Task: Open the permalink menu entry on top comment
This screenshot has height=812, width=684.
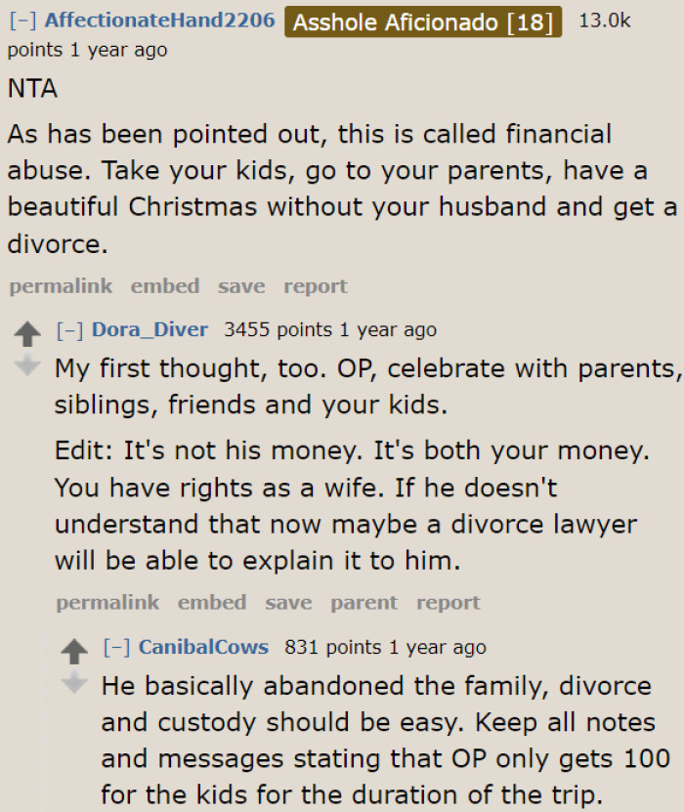Action: (x=61, y=285)
